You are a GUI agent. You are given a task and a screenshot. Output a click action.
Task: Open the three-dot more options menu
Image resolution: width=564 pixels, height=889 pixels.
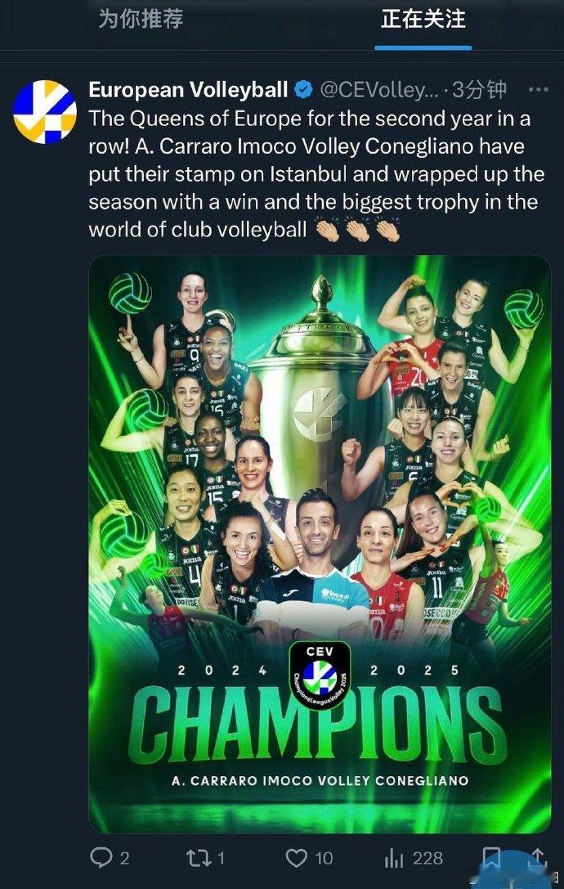(x=538, y=90)
